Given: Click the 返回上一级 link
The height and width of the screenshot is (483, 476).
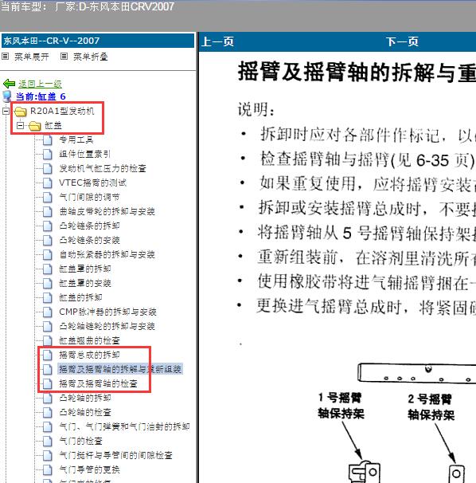Looking at the screenshot, I should click(40, 84).
